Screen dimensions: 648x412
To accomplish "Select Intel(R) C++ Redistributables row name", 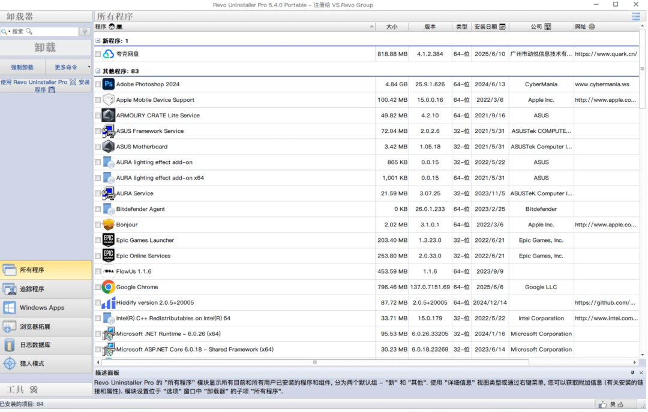I will coord(173,318).
